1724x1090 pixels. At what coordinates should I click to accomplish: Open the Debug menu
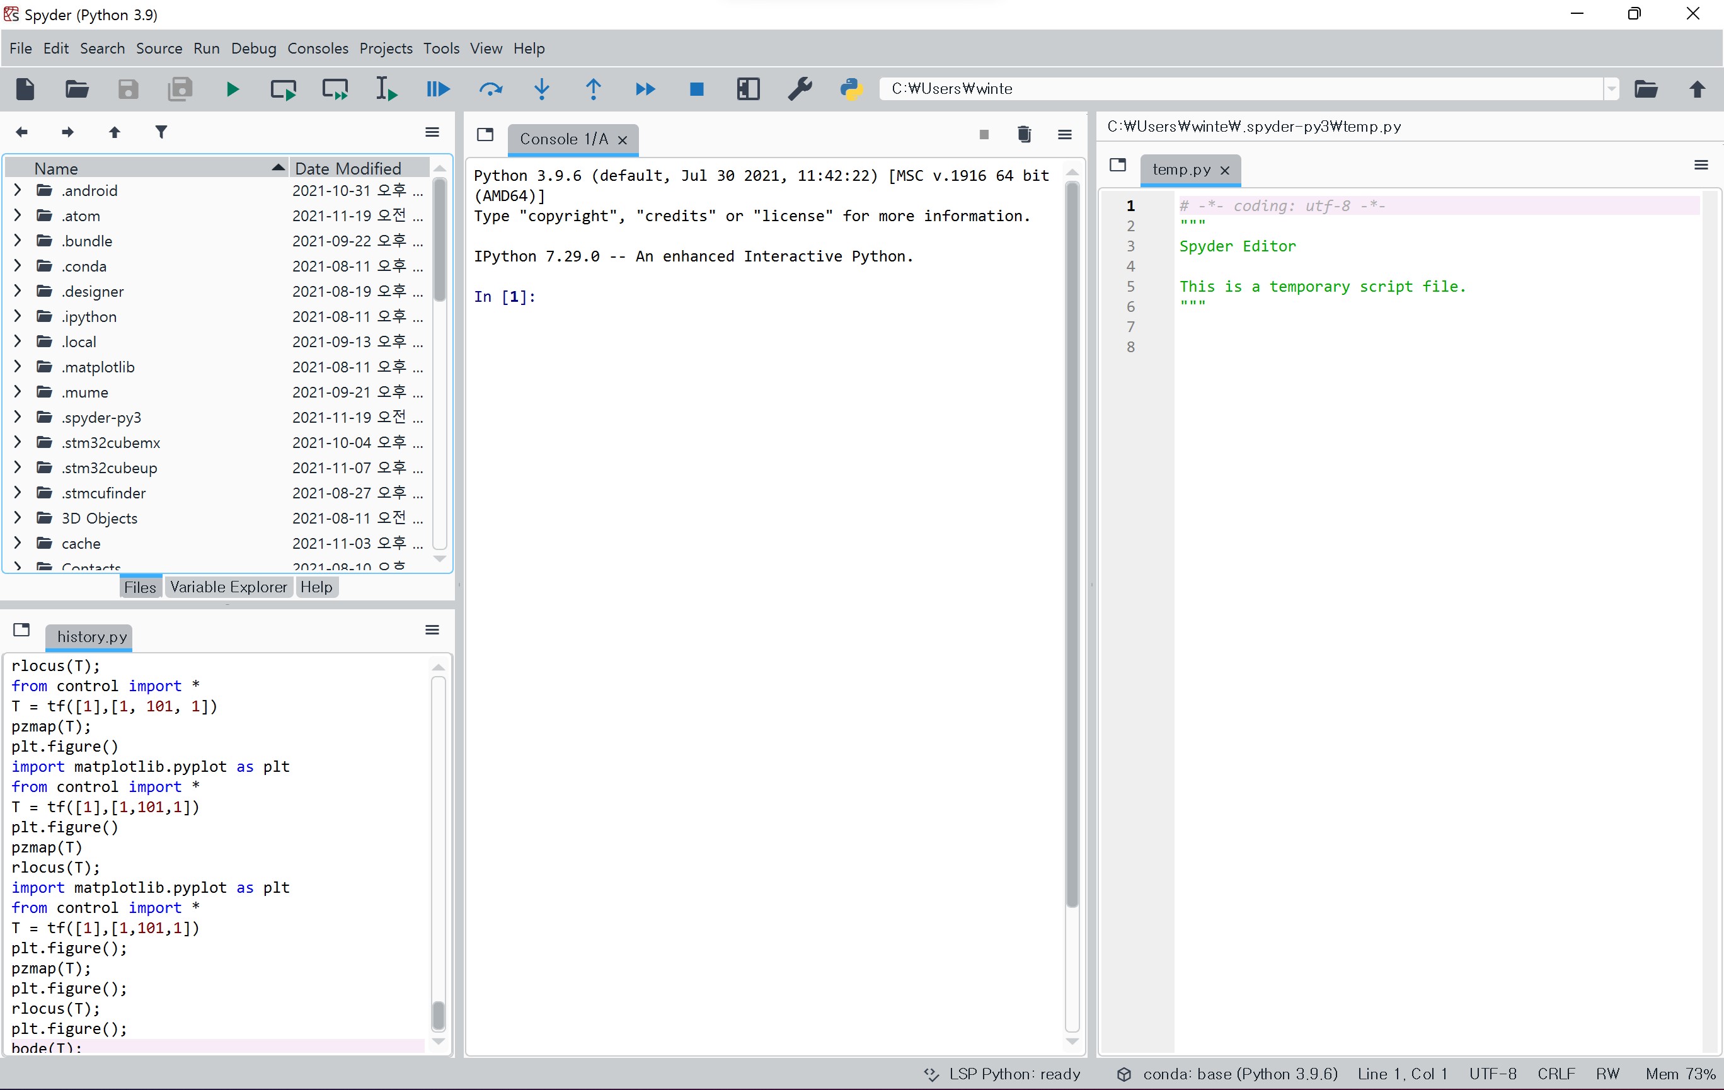[x=253, y=48]
